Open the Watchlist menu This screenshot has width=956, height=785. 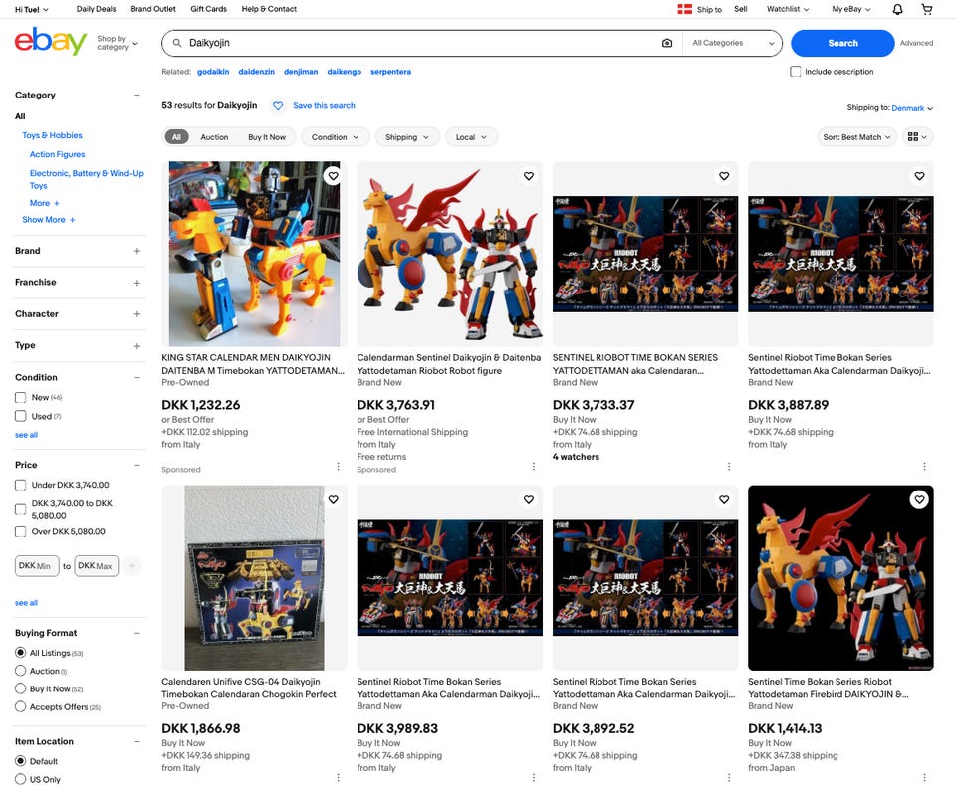point(788,9)
